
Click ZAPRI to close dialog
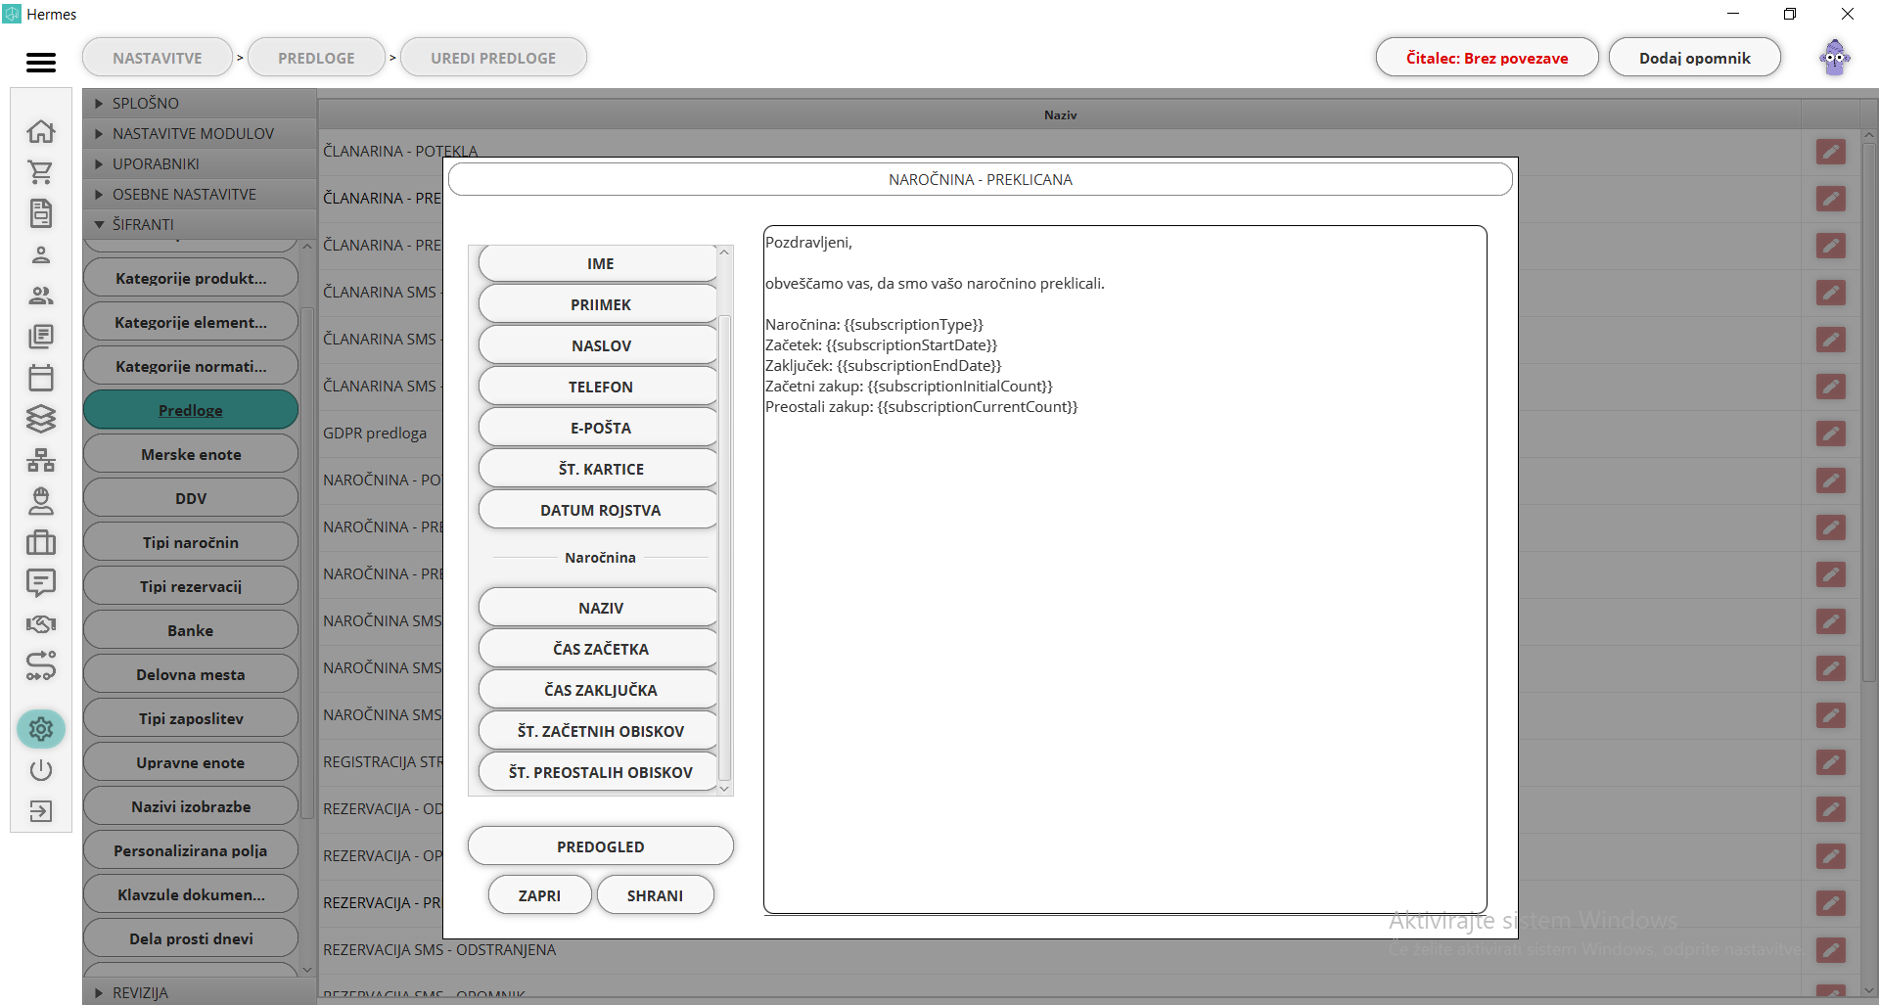(x=539, y=895)
